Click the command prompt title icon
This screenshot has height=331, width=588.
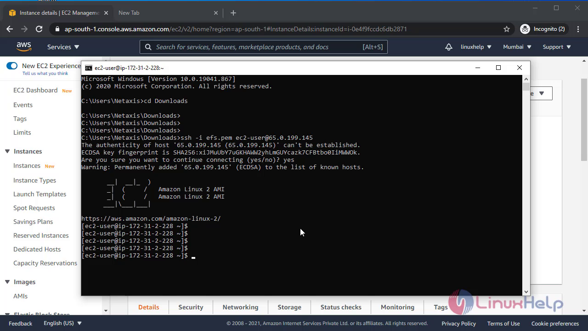click(88, 68)
